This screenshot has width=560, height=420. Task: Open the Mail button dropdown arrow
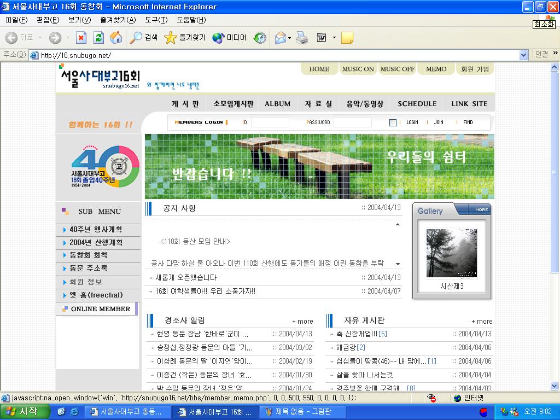coord(289,38)
